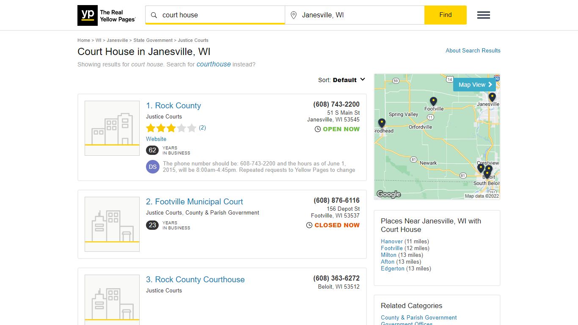Open Rock County Website link
The width and height of the screenshot is (578, 325).
coord(156,139)
